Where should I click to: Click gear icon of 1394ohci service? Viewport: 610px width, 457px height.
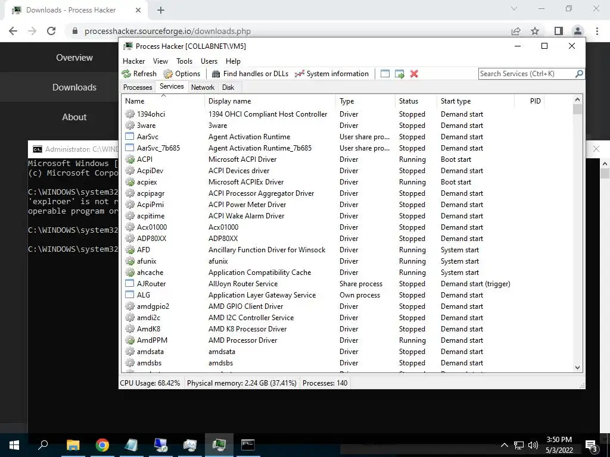click(x=129, y=114)
